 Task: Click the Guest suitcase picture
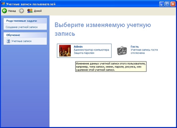tap(122, 51)
